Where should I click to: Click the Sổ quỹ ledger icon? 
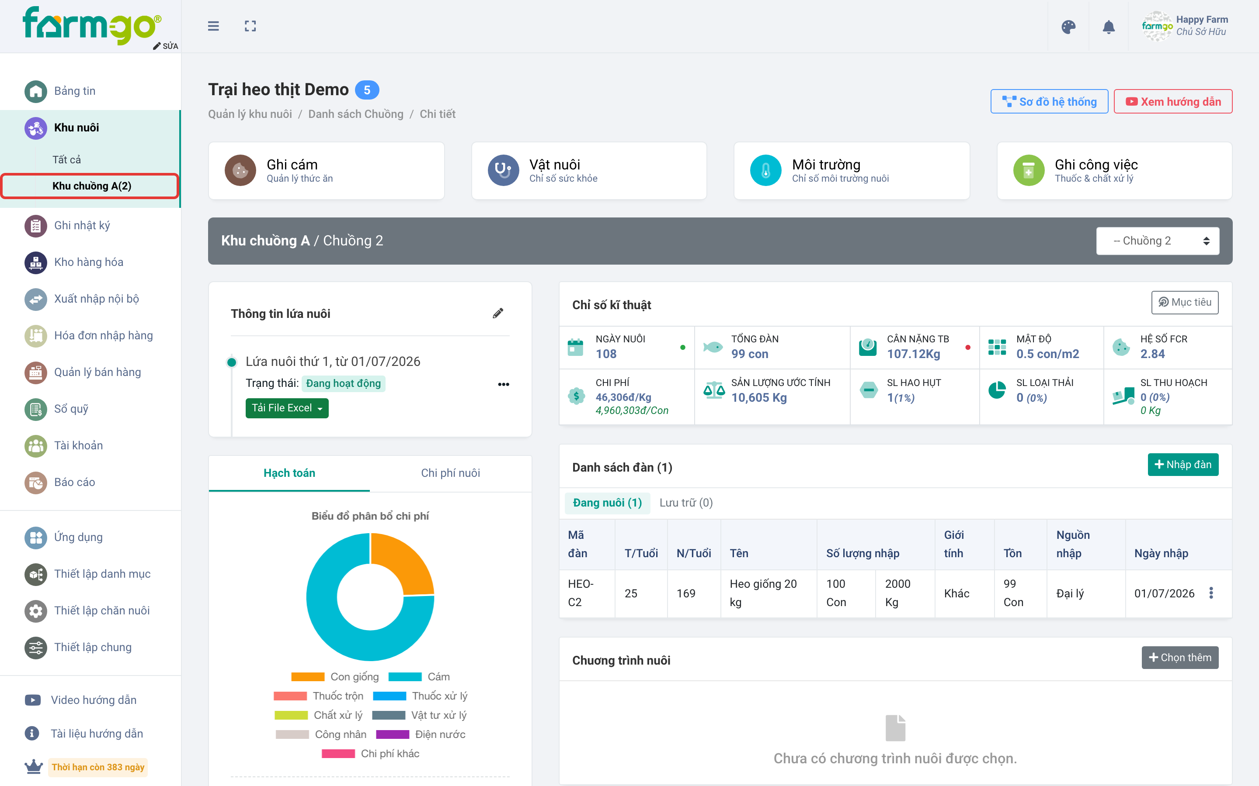coord(35,409)
